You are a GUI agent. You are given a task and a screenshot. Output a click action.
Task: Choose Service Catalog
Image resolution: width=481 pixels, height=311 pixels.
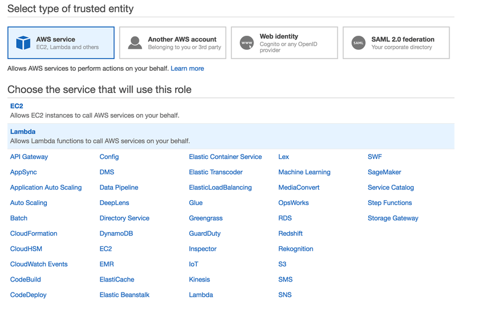tap(391, 187)
